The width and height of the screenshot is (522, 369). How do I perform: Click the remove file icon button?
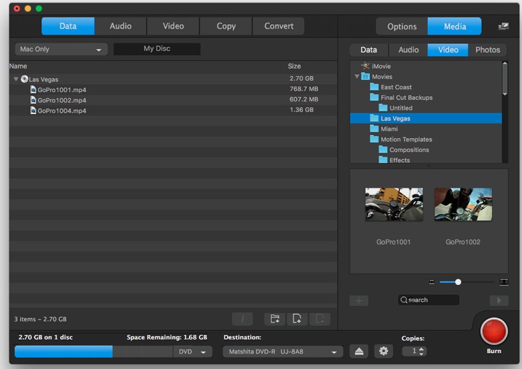[320, 319]
